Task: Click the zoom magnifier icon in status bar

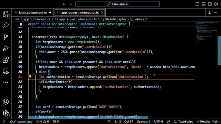Action: coord(109,122)
